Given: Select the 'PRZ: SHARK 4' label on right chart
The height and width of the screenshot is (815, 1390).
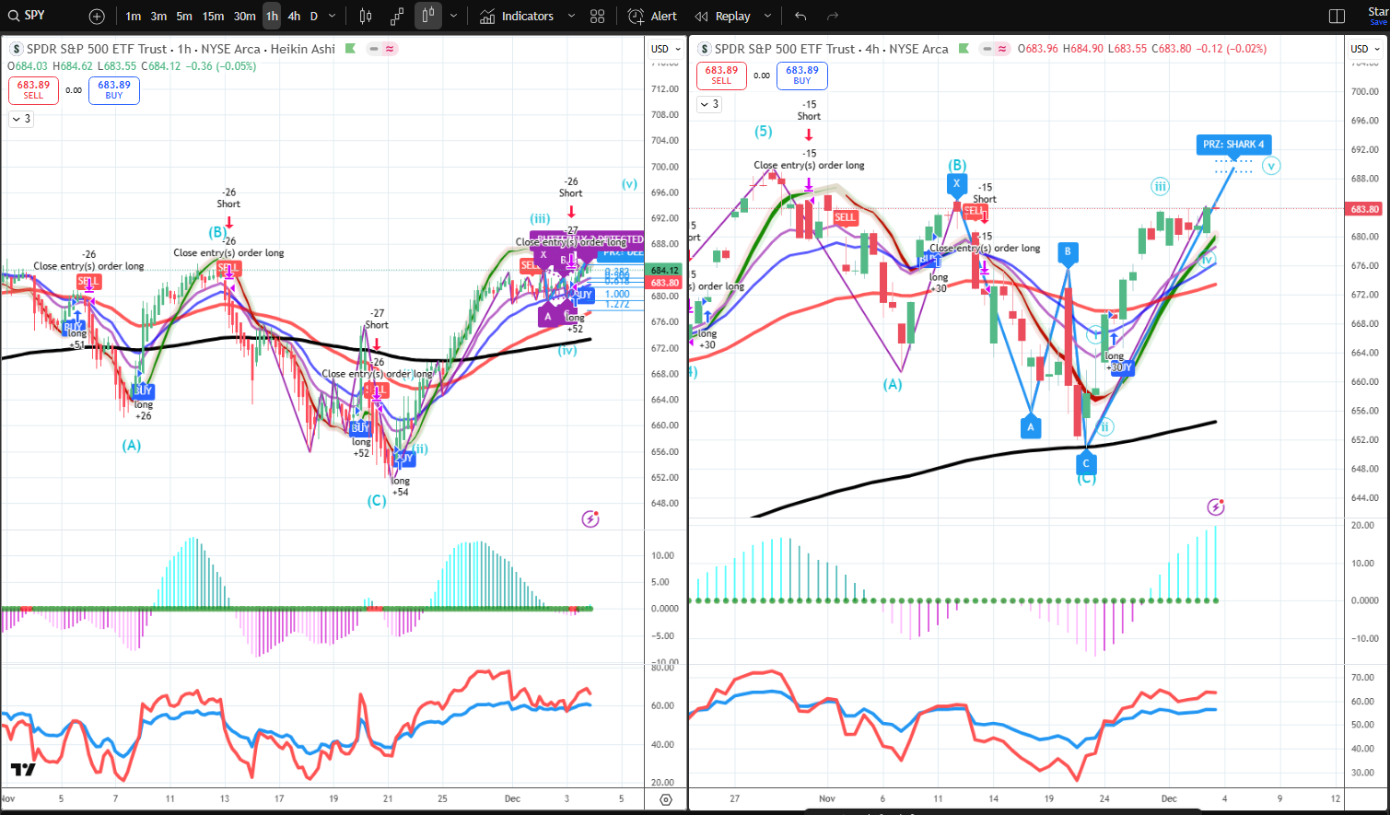Looking at the screenshot, I should coord(1233,145).
